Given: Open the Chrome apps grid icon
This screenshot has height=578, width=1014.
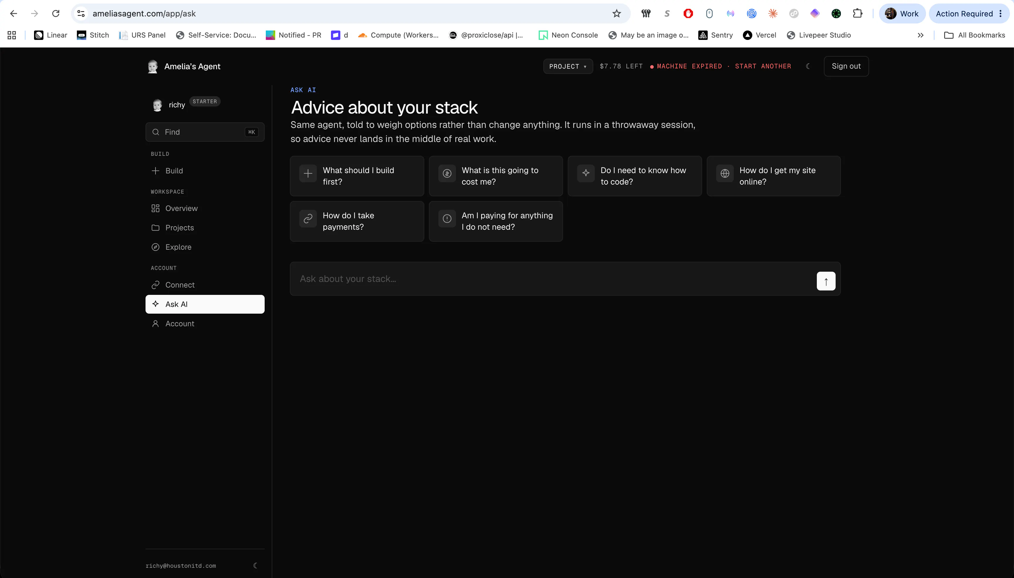Looking at the screenshot, I should (x=12, y=35).
